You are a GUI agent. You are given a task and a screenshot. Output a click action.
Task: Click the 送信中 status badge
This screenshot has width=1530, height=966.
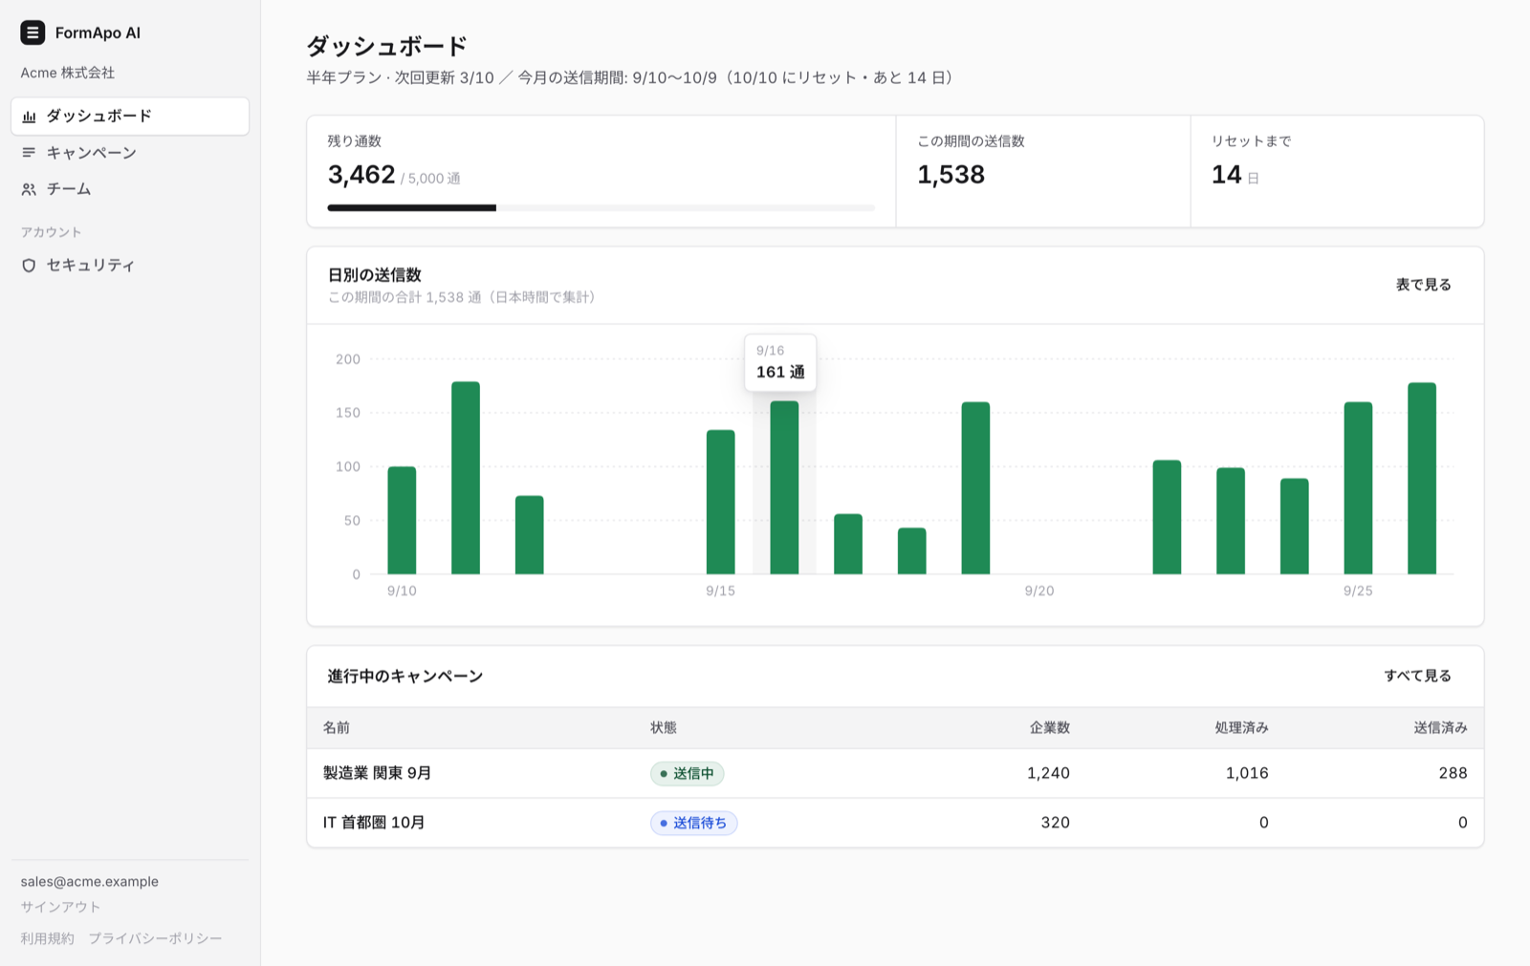[x=687, y=774]
